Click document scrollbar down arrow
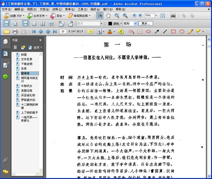Viewport: 212px width, 179px height. pos(209,176)
